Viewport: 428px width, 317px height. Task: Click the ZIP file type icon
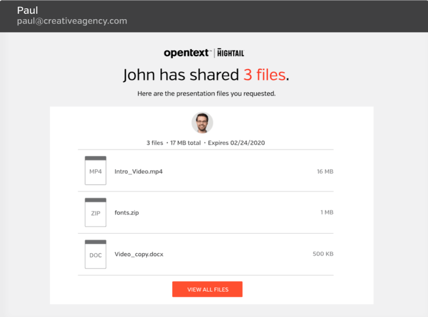pyautogui.click(x=96, y=212)
